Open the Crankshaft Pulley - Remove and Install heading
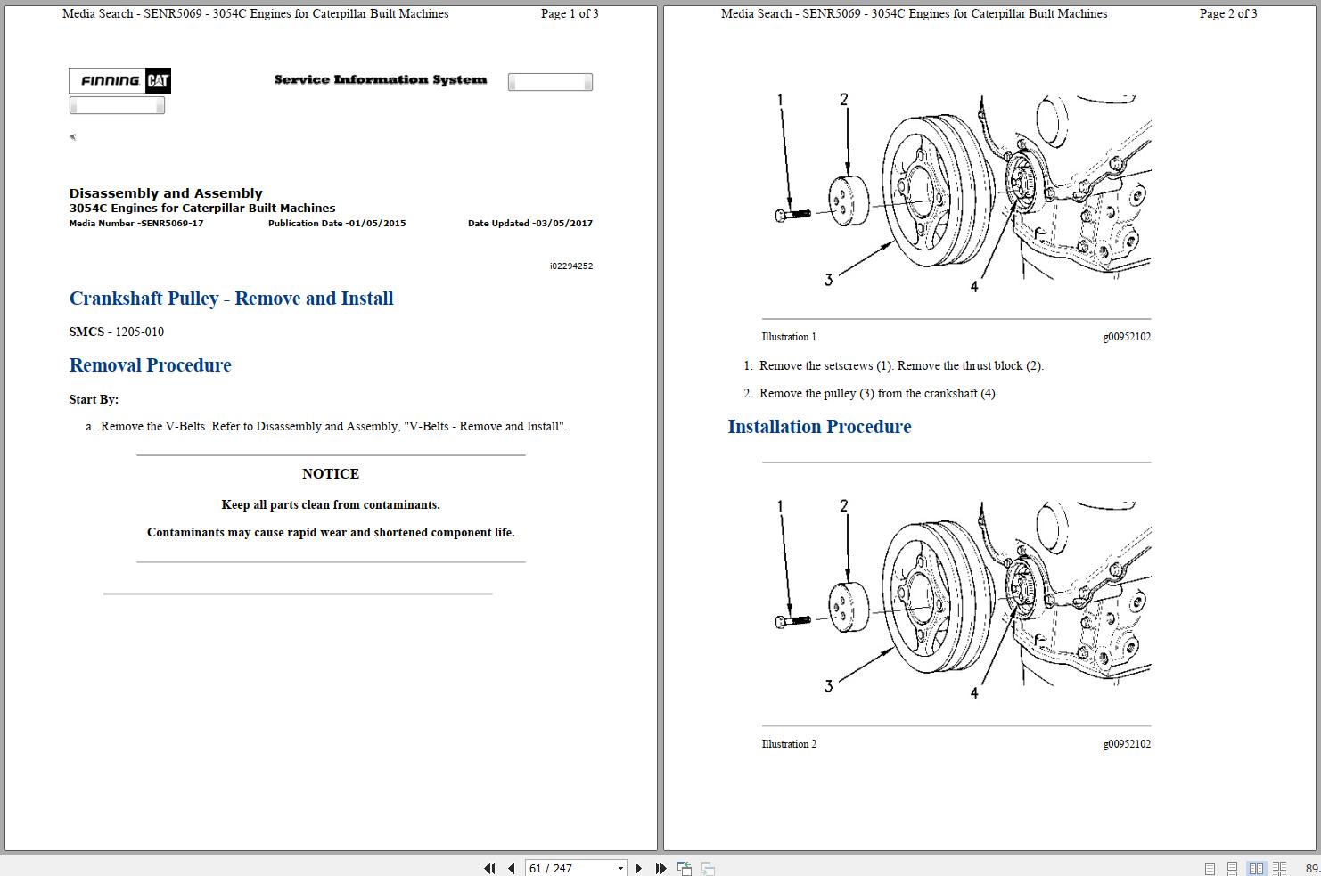This screenshot has height=876, width=1321. [x=231, y=299]
